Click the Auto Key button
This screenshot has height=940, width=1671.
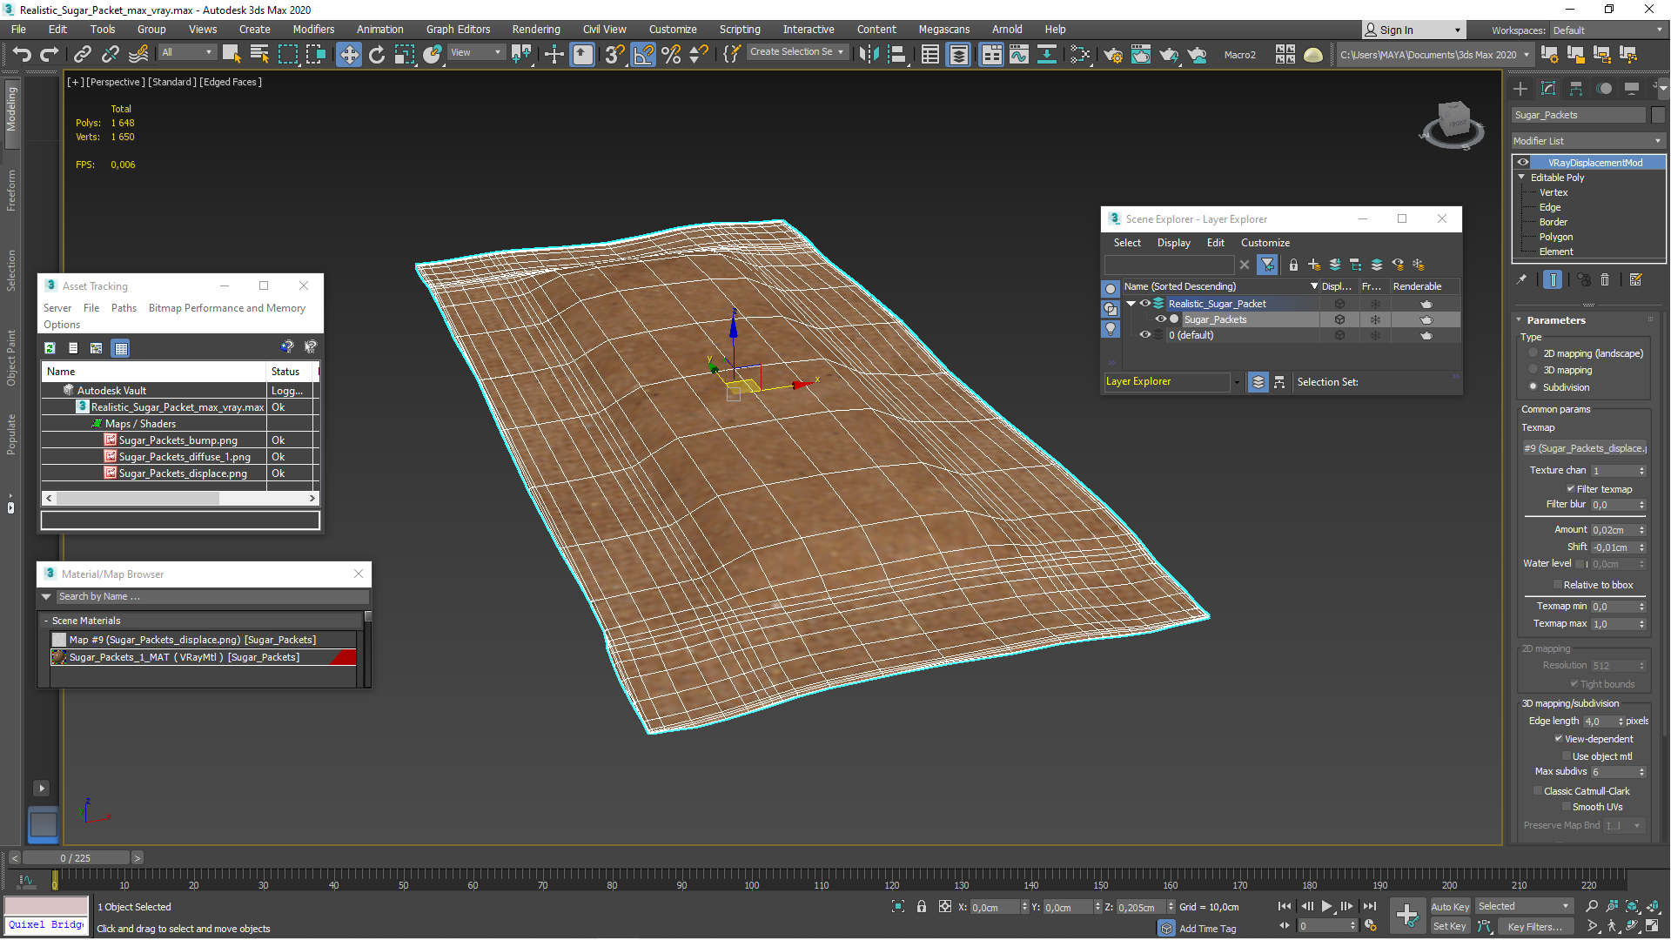pyautogui.click(x=1450, y=907)
